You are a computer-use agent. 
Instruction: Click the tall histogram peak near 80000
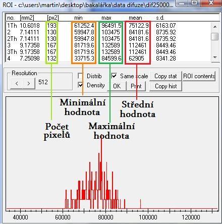tap(101, 172)
